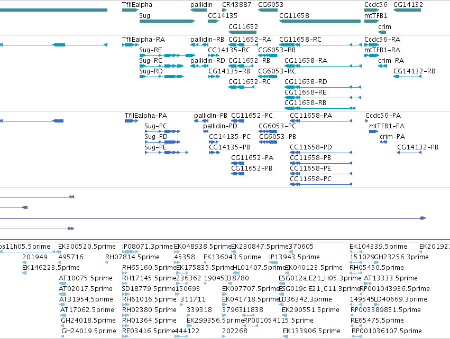
Task: Select transcript CG14135-RC
Action: point(214,55)
